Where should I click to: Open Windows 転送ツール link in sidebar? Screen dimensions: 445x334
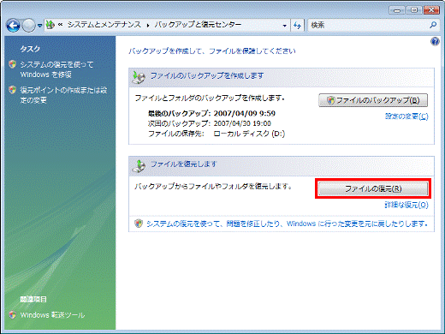tap(52, 315)
